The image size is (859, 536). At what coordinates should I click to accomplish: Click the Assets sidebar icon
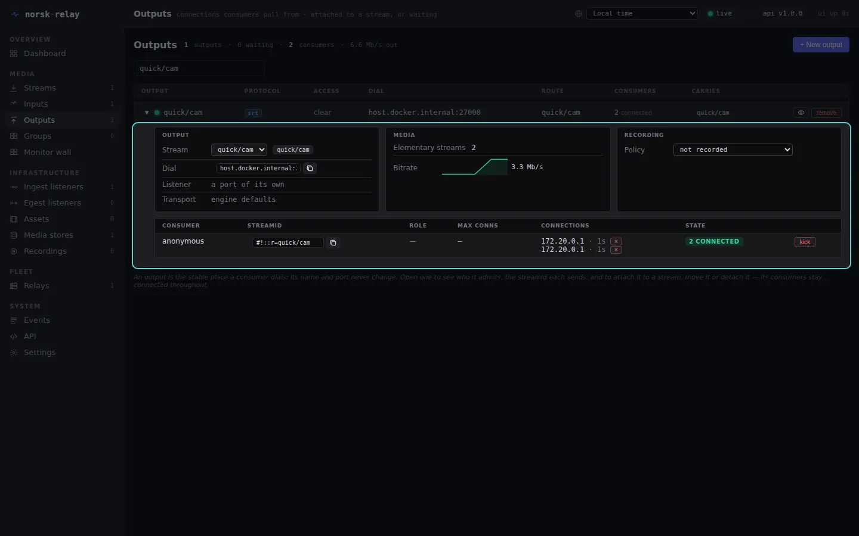tap(14, 219)
